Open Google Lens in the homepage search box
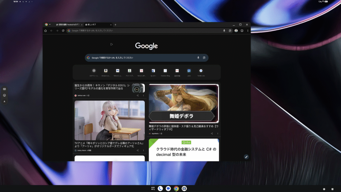The height and width of the screenshot is (192, 341). 204,58
